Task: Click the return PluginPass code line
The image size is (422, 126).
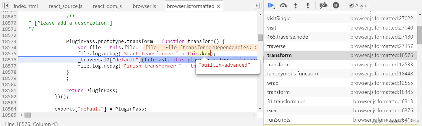Action: (x=92, y=90)
